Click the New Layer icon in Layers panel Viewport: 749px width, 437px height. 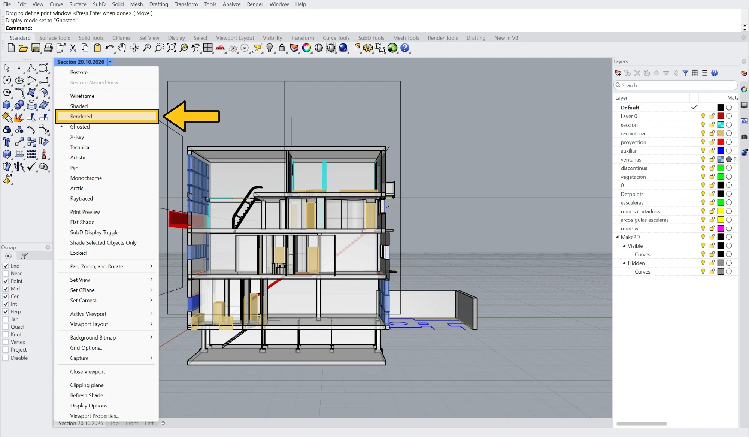tap(618, 73)
